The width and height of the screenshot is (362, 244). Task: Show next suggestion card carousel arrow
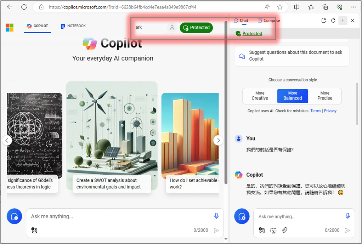[x=218, y=140]
